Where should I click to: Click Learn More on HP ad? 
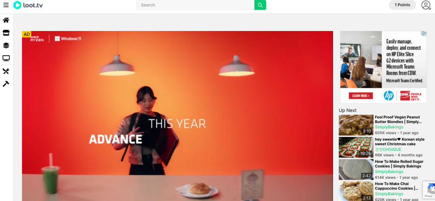point(361,96)
